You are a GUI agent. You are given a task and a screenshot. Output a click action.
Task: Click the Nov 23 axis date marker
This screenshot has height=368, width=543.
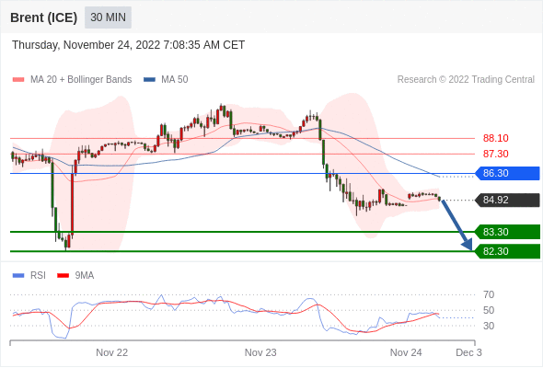pos(260,352)
